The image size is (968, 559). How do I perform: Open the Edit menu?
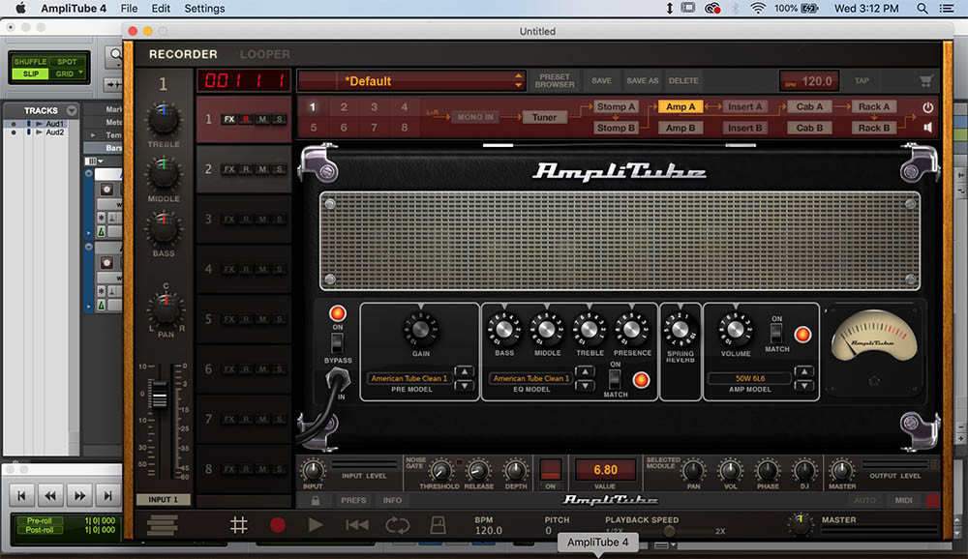(161, 8)
